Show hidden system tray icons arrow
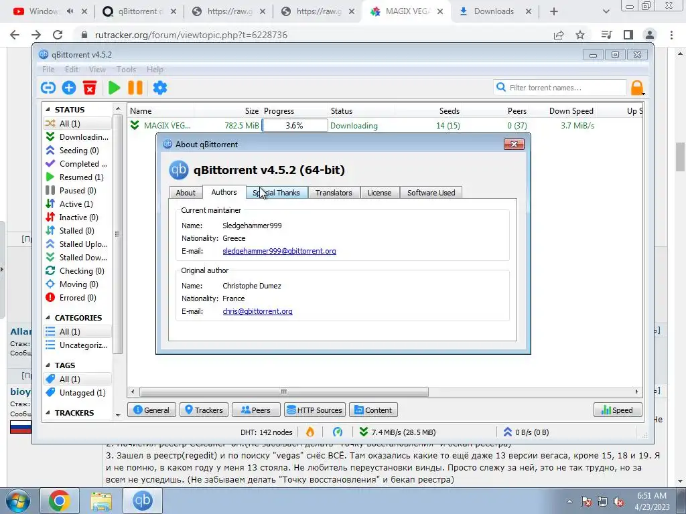This screenshot has width=686, height=514. pos(569,501)
